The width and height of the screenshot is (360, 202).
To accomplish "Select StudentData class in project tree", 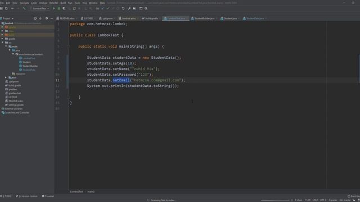I will point(28,70).
